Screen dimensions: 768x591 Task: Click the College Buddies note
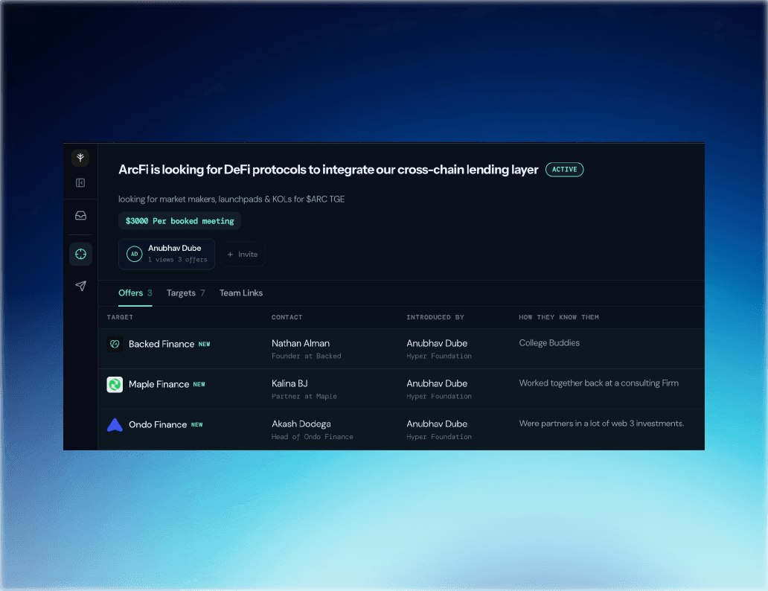(x=549, y=343)
